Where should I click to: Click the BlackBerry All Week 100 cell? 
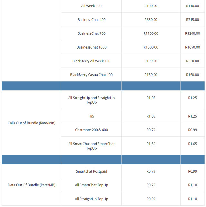click(x=91, y=61)
